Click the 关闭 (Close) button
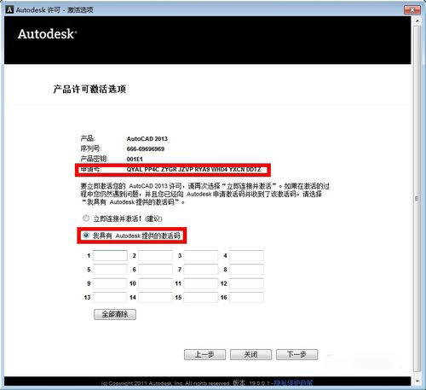This screenshot has height=390, width=426. pos(250,354)
